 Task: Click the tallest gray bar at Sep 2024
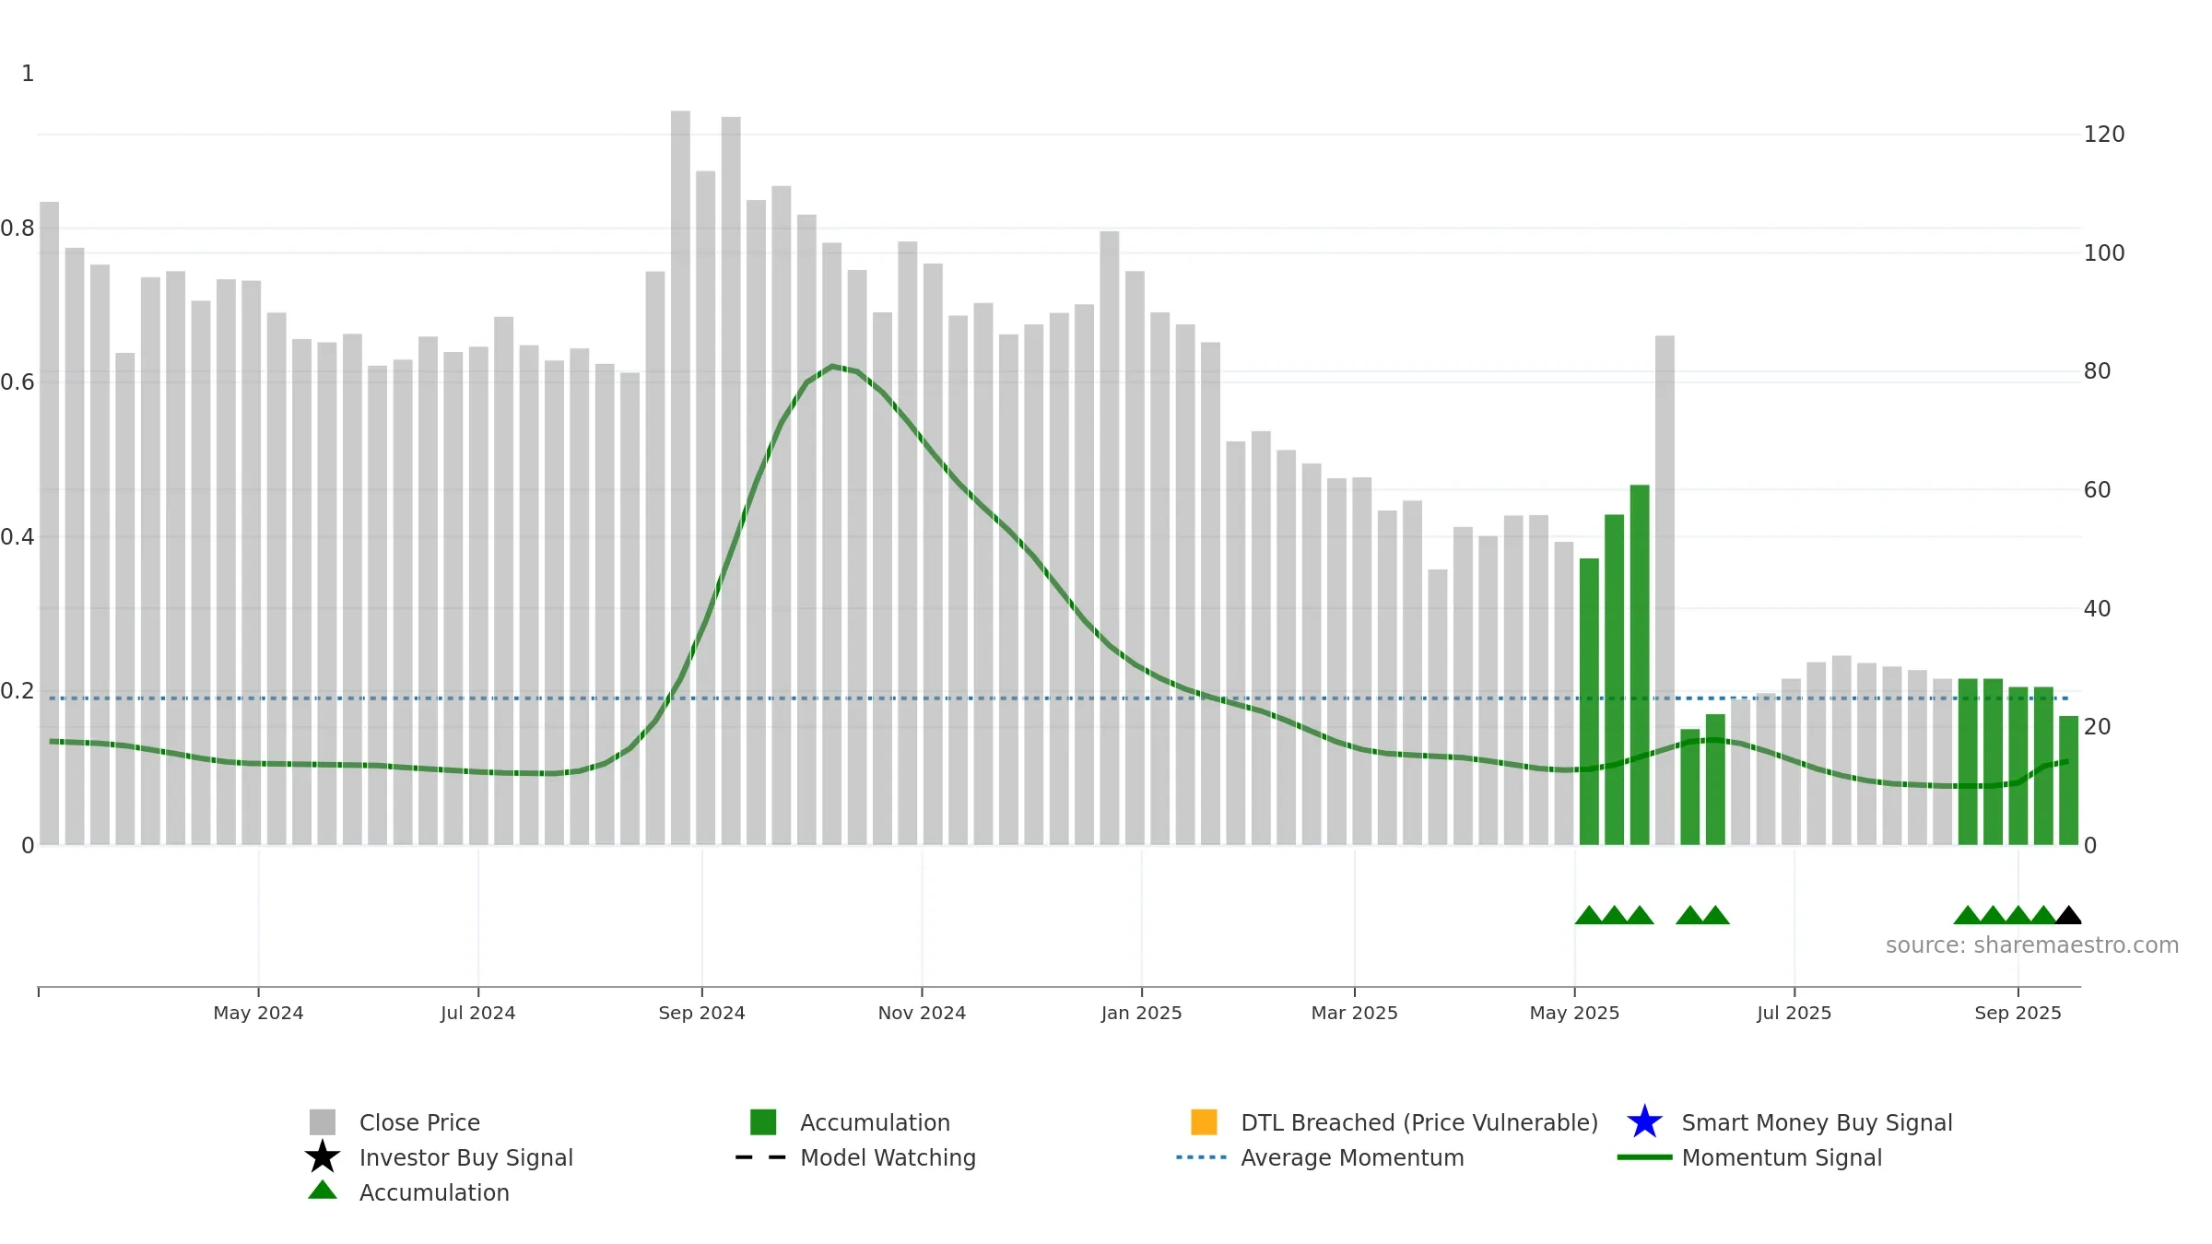click(680, 477)
